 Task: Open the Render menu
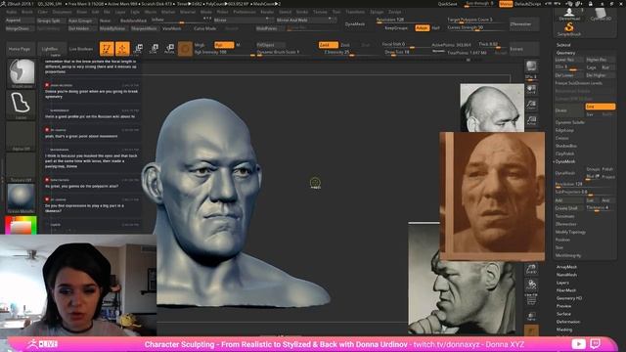(267, 12)
